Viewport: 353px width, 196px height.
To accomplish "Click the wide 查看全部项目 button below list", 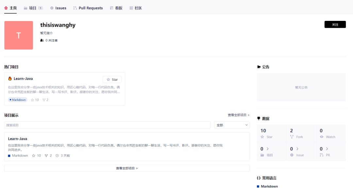I will click(127, 168).
